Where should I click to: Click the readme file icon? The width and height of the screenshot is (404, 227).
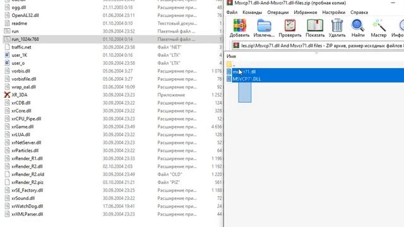click(x=7, y=23)
